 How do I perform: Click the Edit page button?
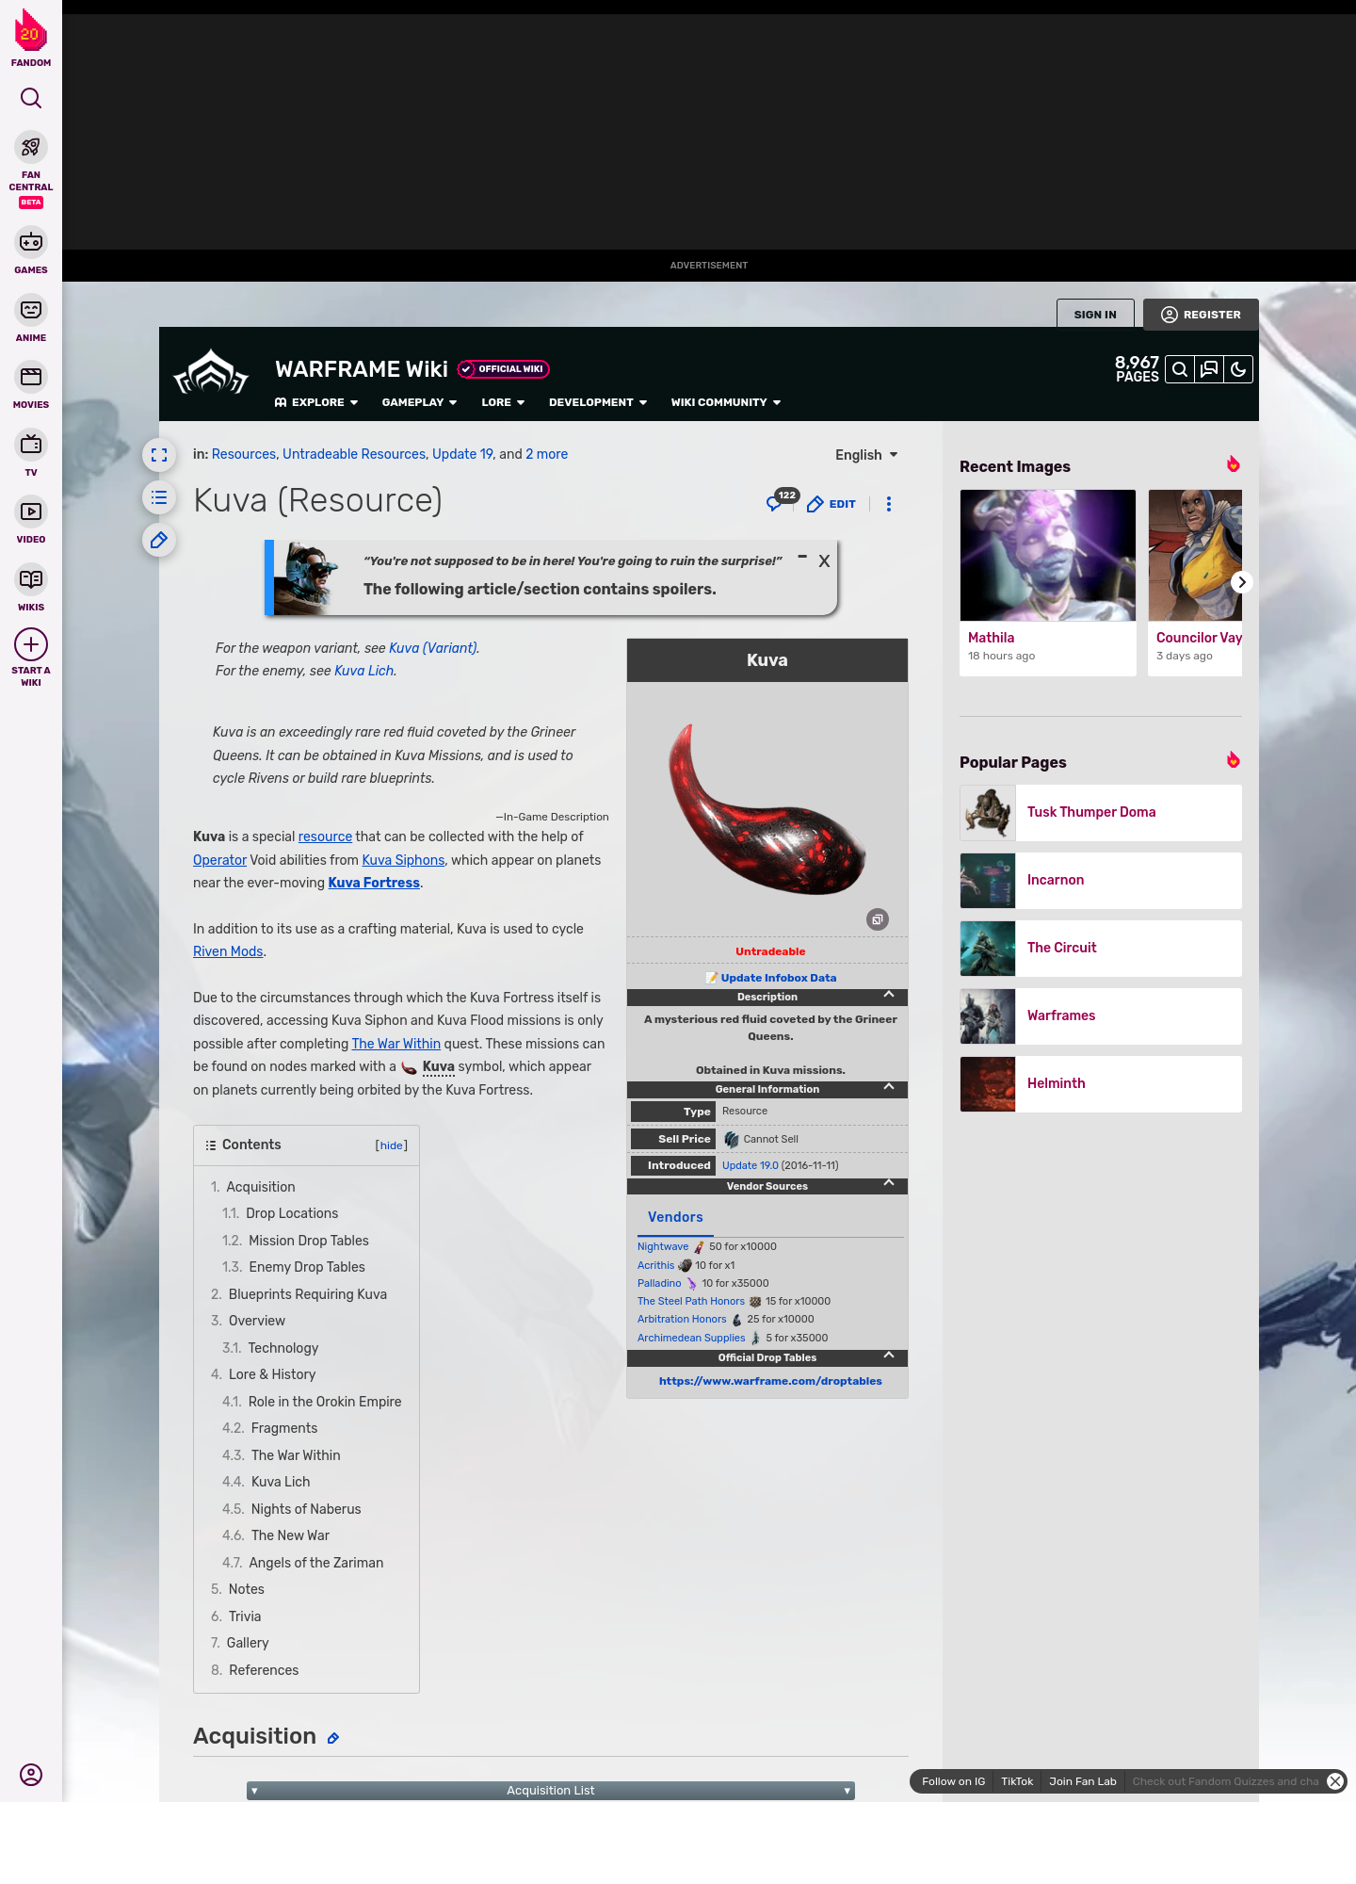[x=831, y=504]
